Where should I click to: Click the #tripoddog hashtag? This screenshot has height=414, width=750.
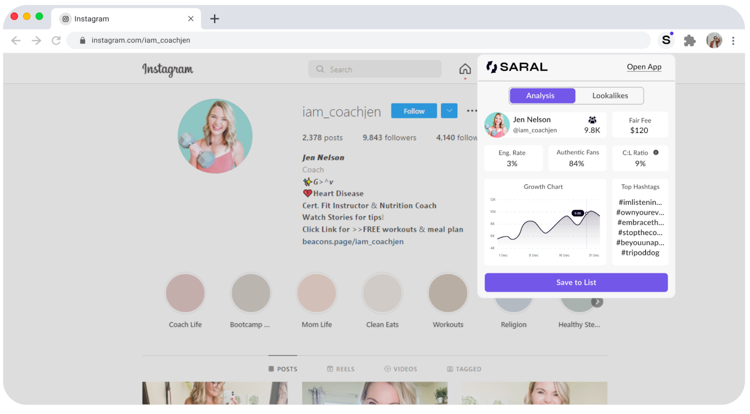click(640, 252)
